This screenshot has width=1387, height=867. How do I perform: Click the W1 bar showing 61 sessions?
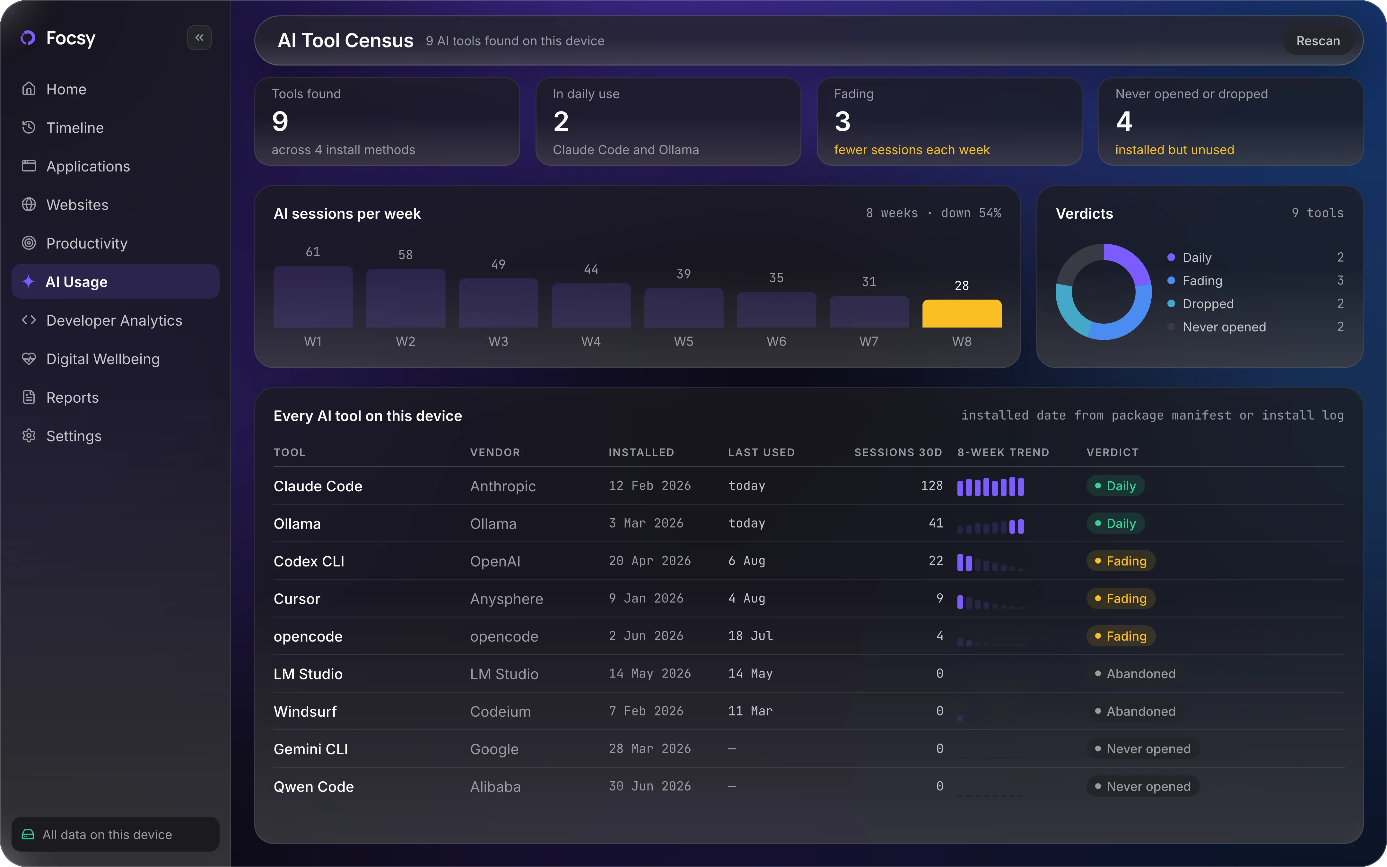point(313,296)
